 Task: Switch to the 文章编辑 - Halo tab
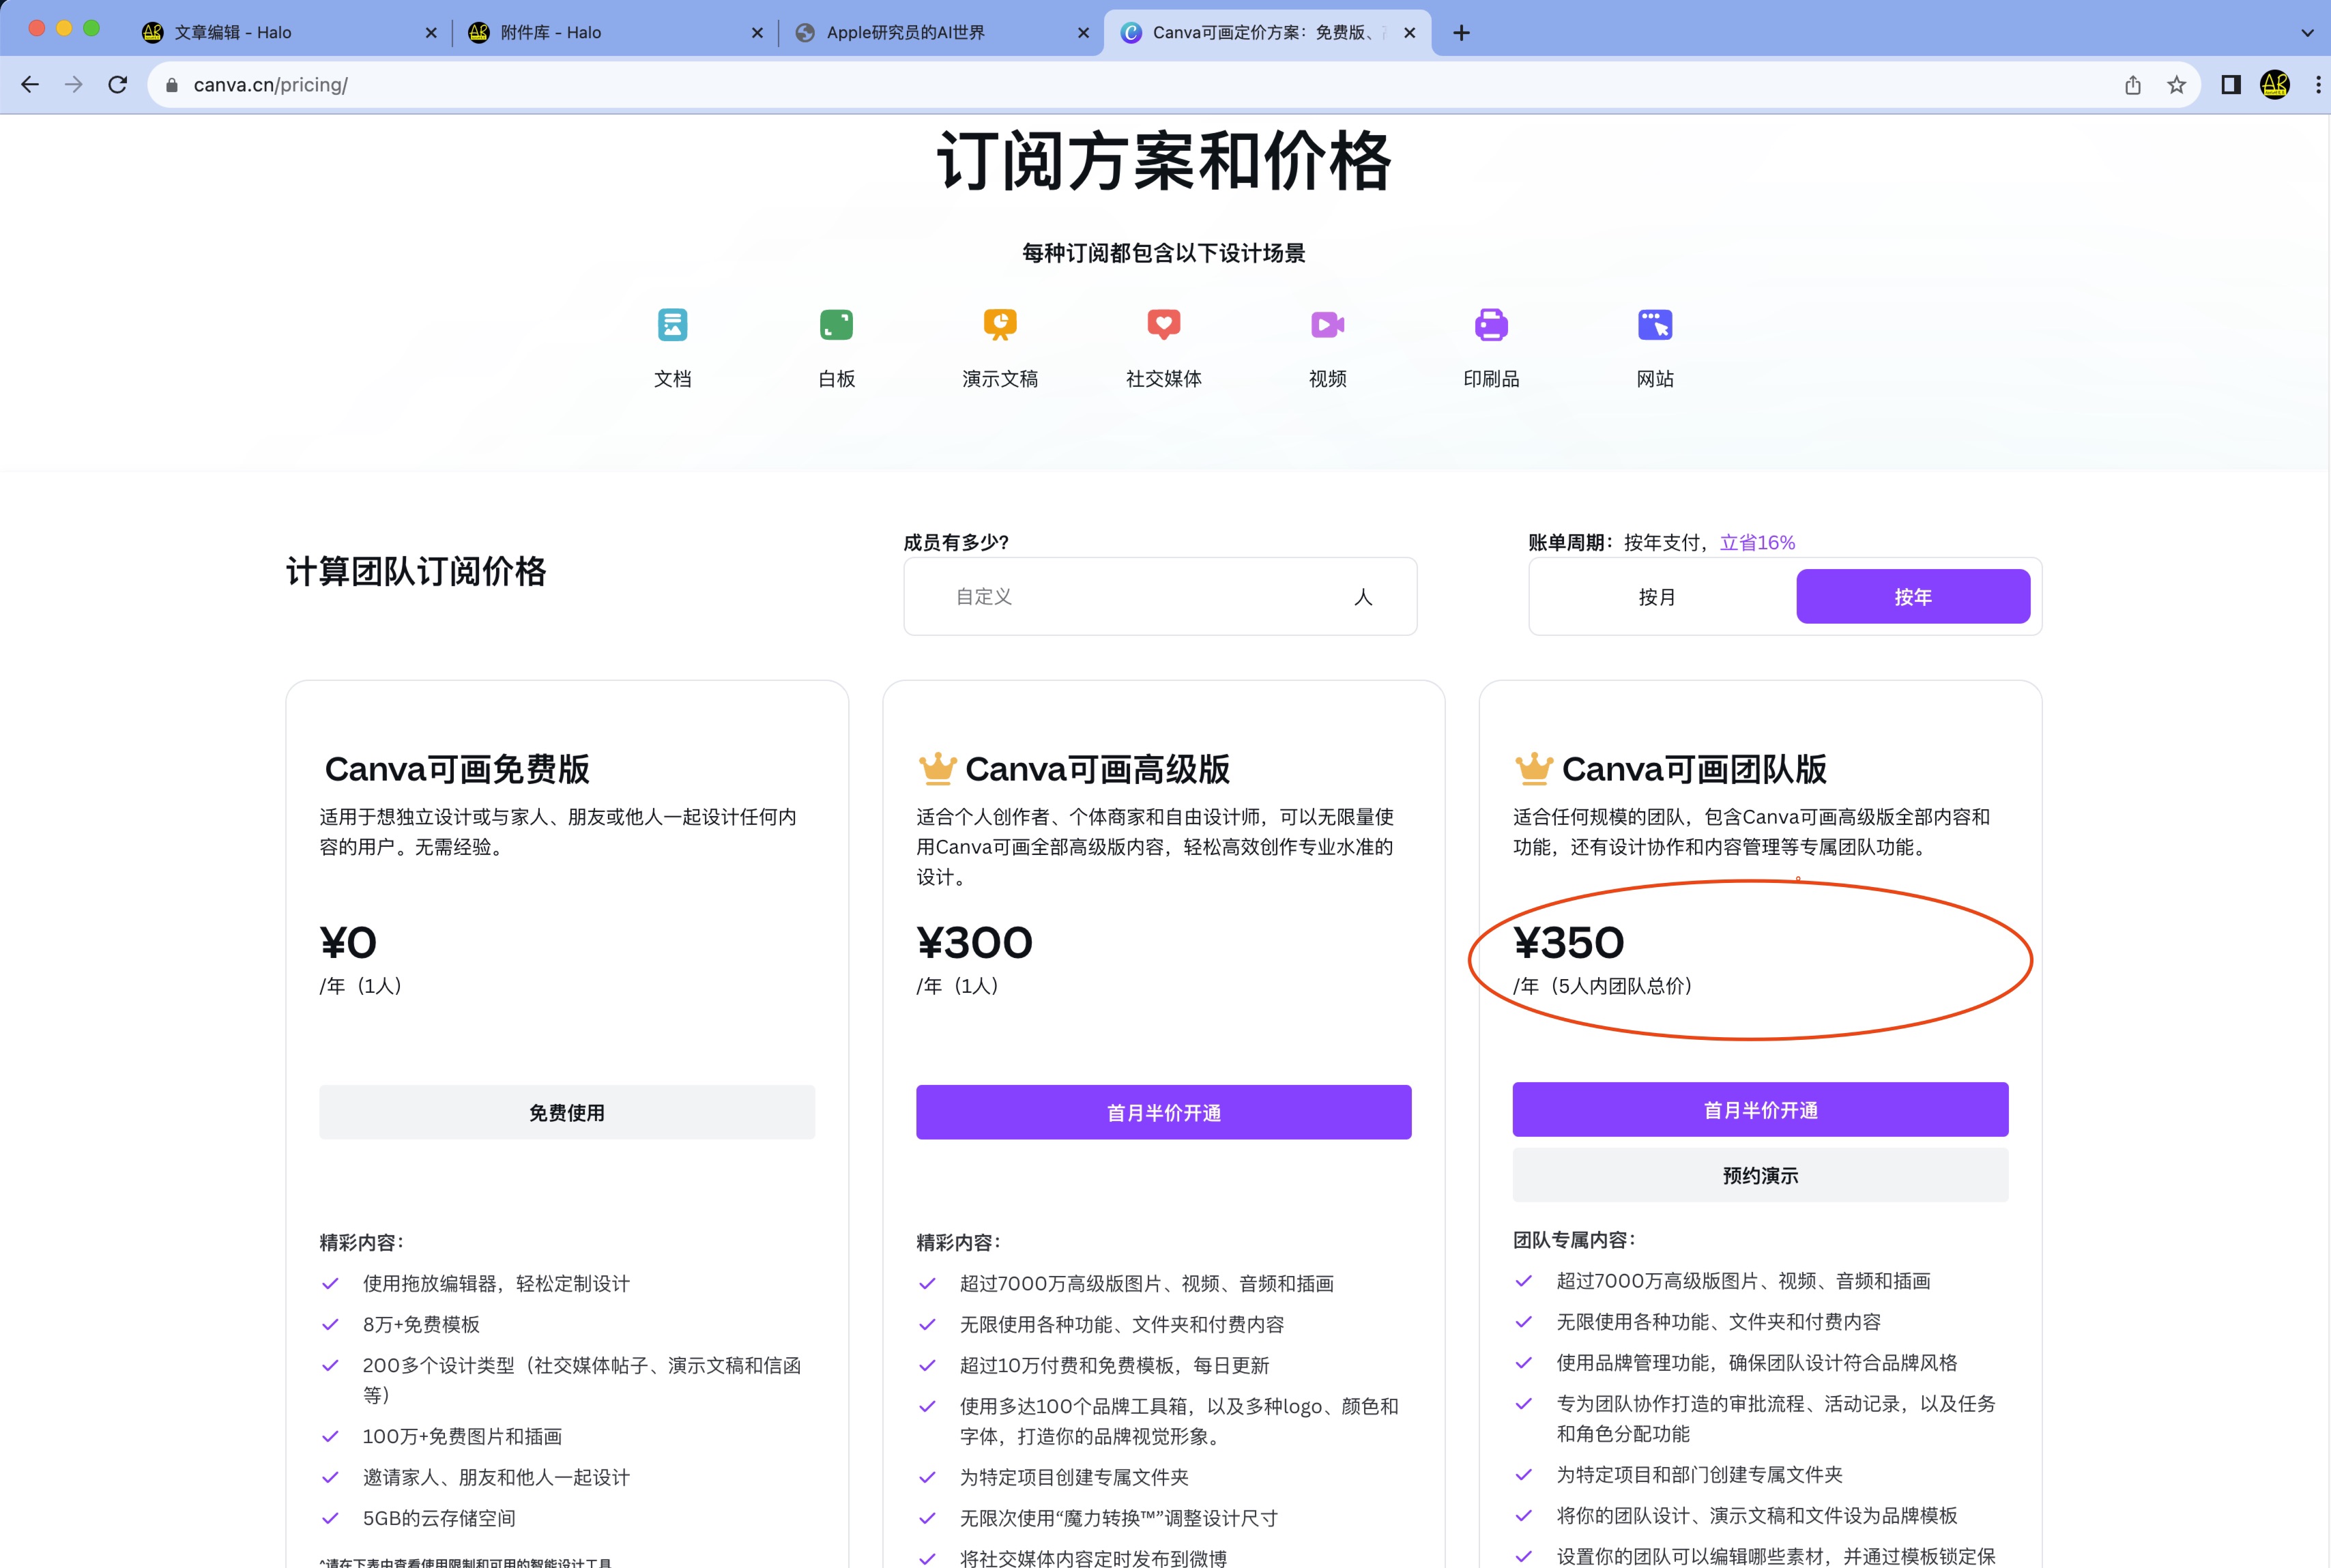[x=290, y=33]
